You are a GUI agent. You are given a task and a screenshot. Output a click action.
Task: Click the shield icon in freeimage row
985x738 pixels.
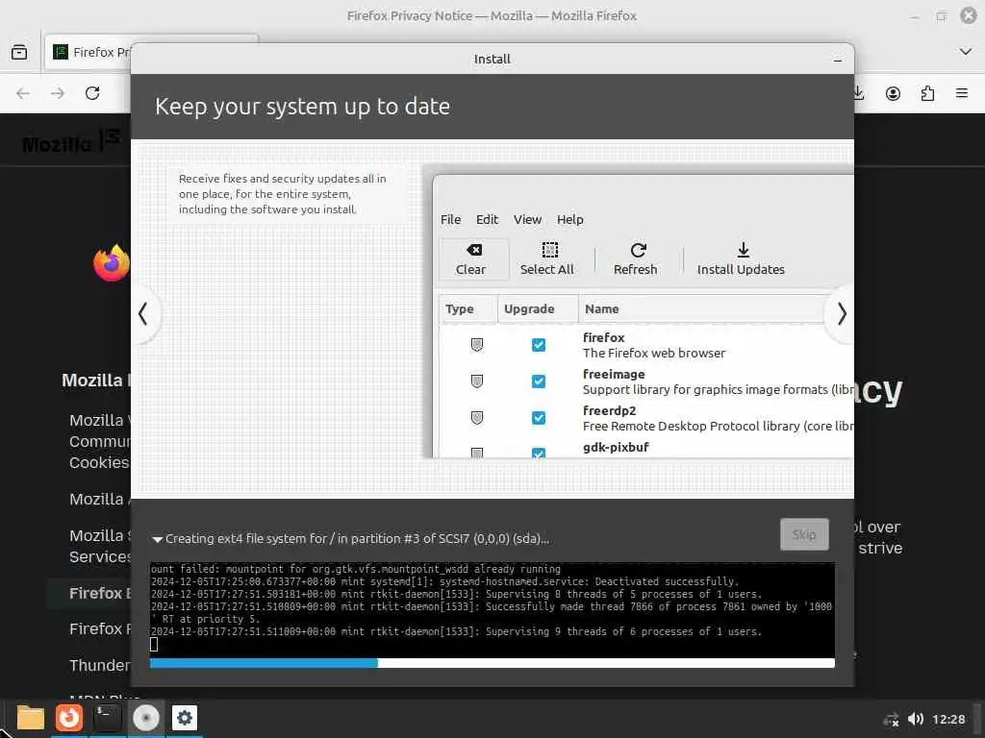pyautogui.click(x=477, y=381)
